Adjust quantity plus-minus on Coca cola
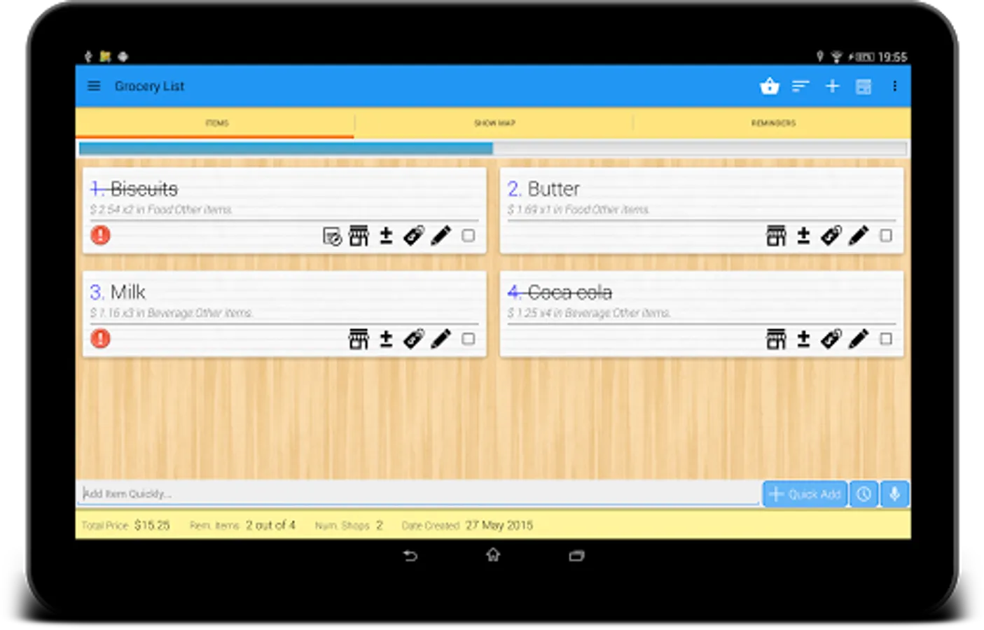This screenshot has height=630, width=984. coord(803,339)
